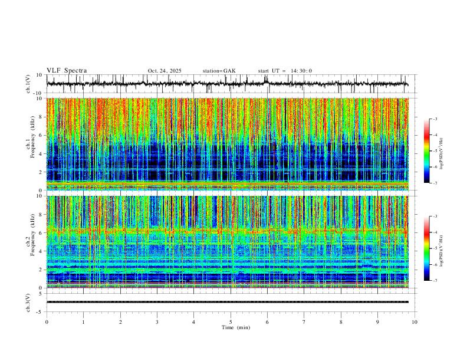The height and width of the screenshot is (361, 467).
Task: Click the time axis tick label "3"
Action: coord(157,322)
